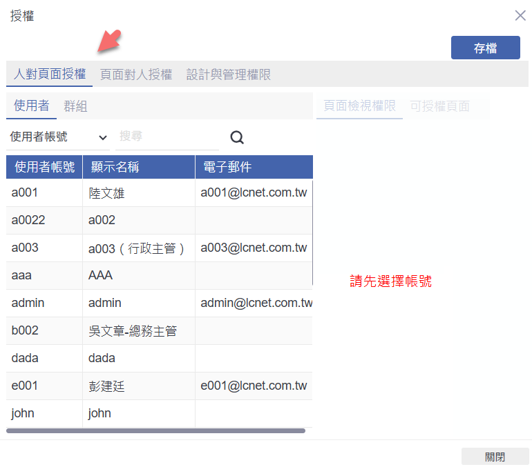Switch to the 設計與管理權限 tab
532x467 pixels.
(x=229, y=74)
